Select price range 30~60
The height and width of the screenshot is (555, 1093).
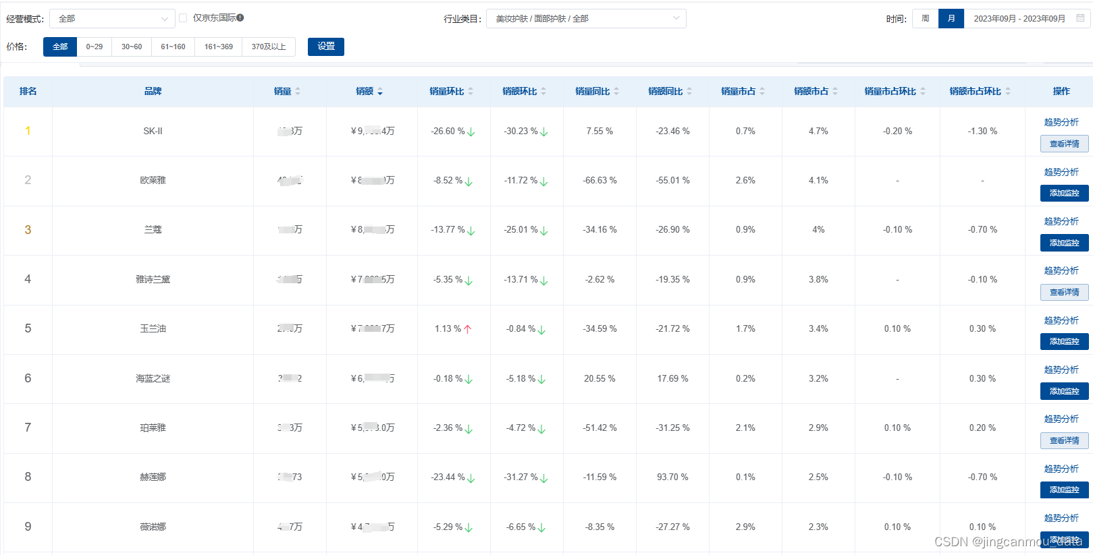tap(132, 47)
